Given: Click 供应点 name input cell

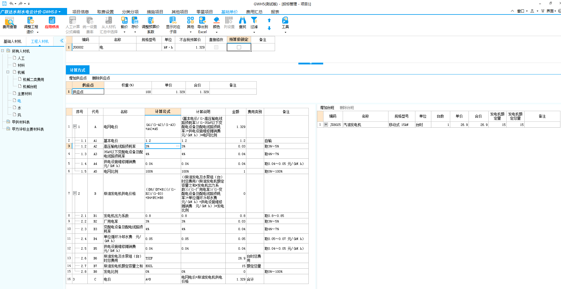Looking at the screenshot, I should [x=88, y=92].
